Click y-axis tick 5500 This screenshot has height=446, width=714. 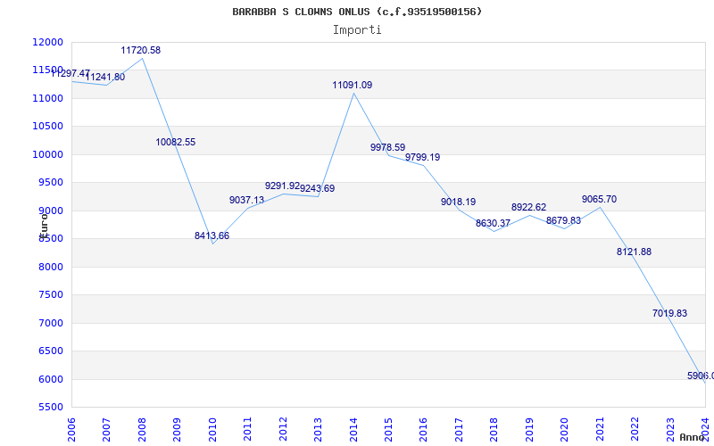[x=51, y=407]
